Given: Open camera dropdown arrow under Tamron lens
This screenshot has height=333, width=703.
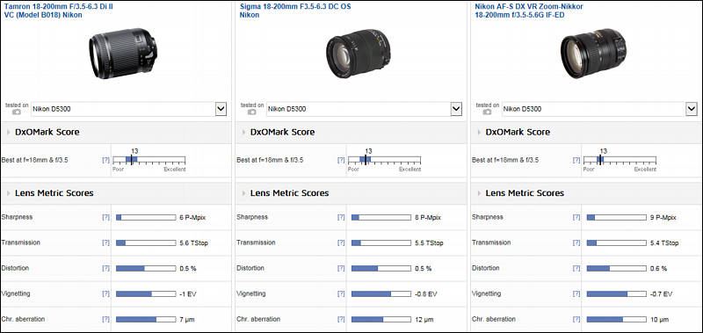Looking at the screenshot, I should pyautogui.click(x=221, y=109).
